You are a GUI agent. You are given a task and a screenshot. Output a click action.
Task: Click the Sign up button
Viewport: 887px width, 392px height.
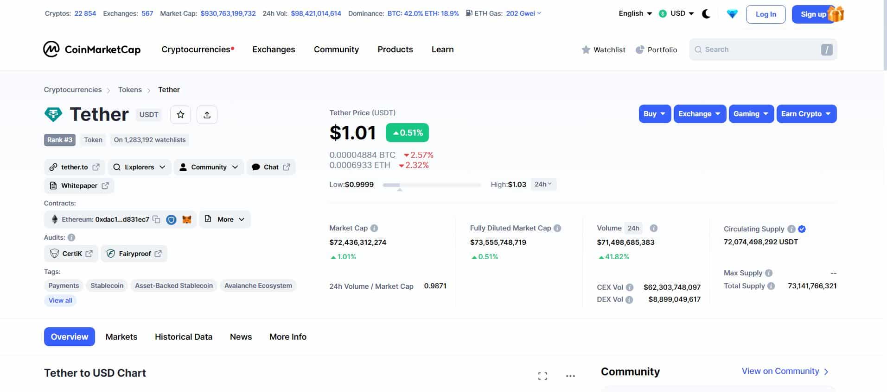814,14
